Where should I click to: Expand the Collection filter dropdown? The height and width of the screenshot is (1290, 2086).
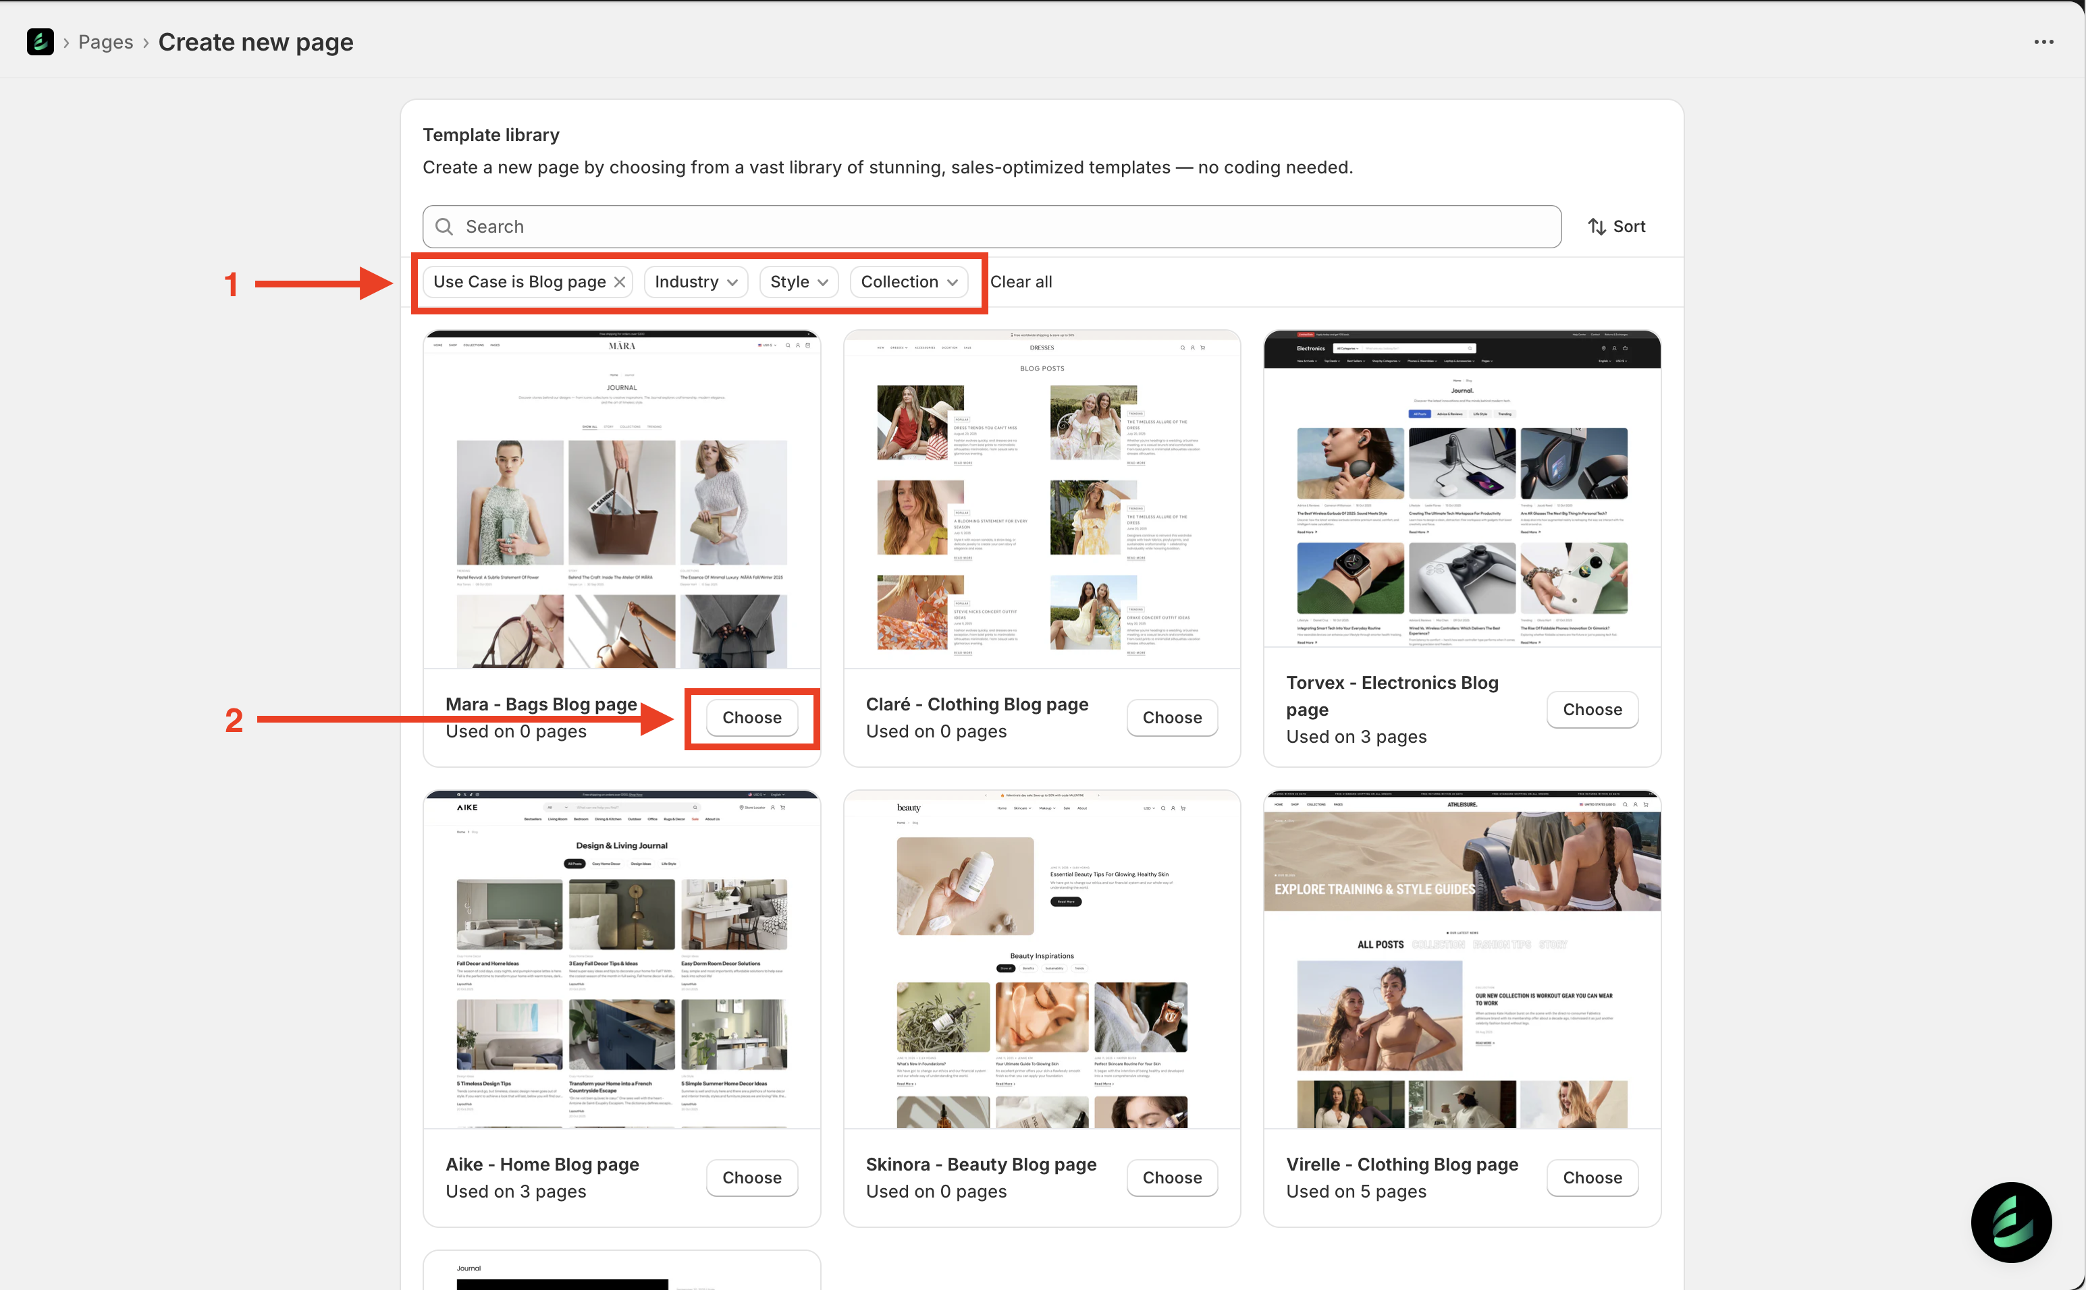pos(908,283)
